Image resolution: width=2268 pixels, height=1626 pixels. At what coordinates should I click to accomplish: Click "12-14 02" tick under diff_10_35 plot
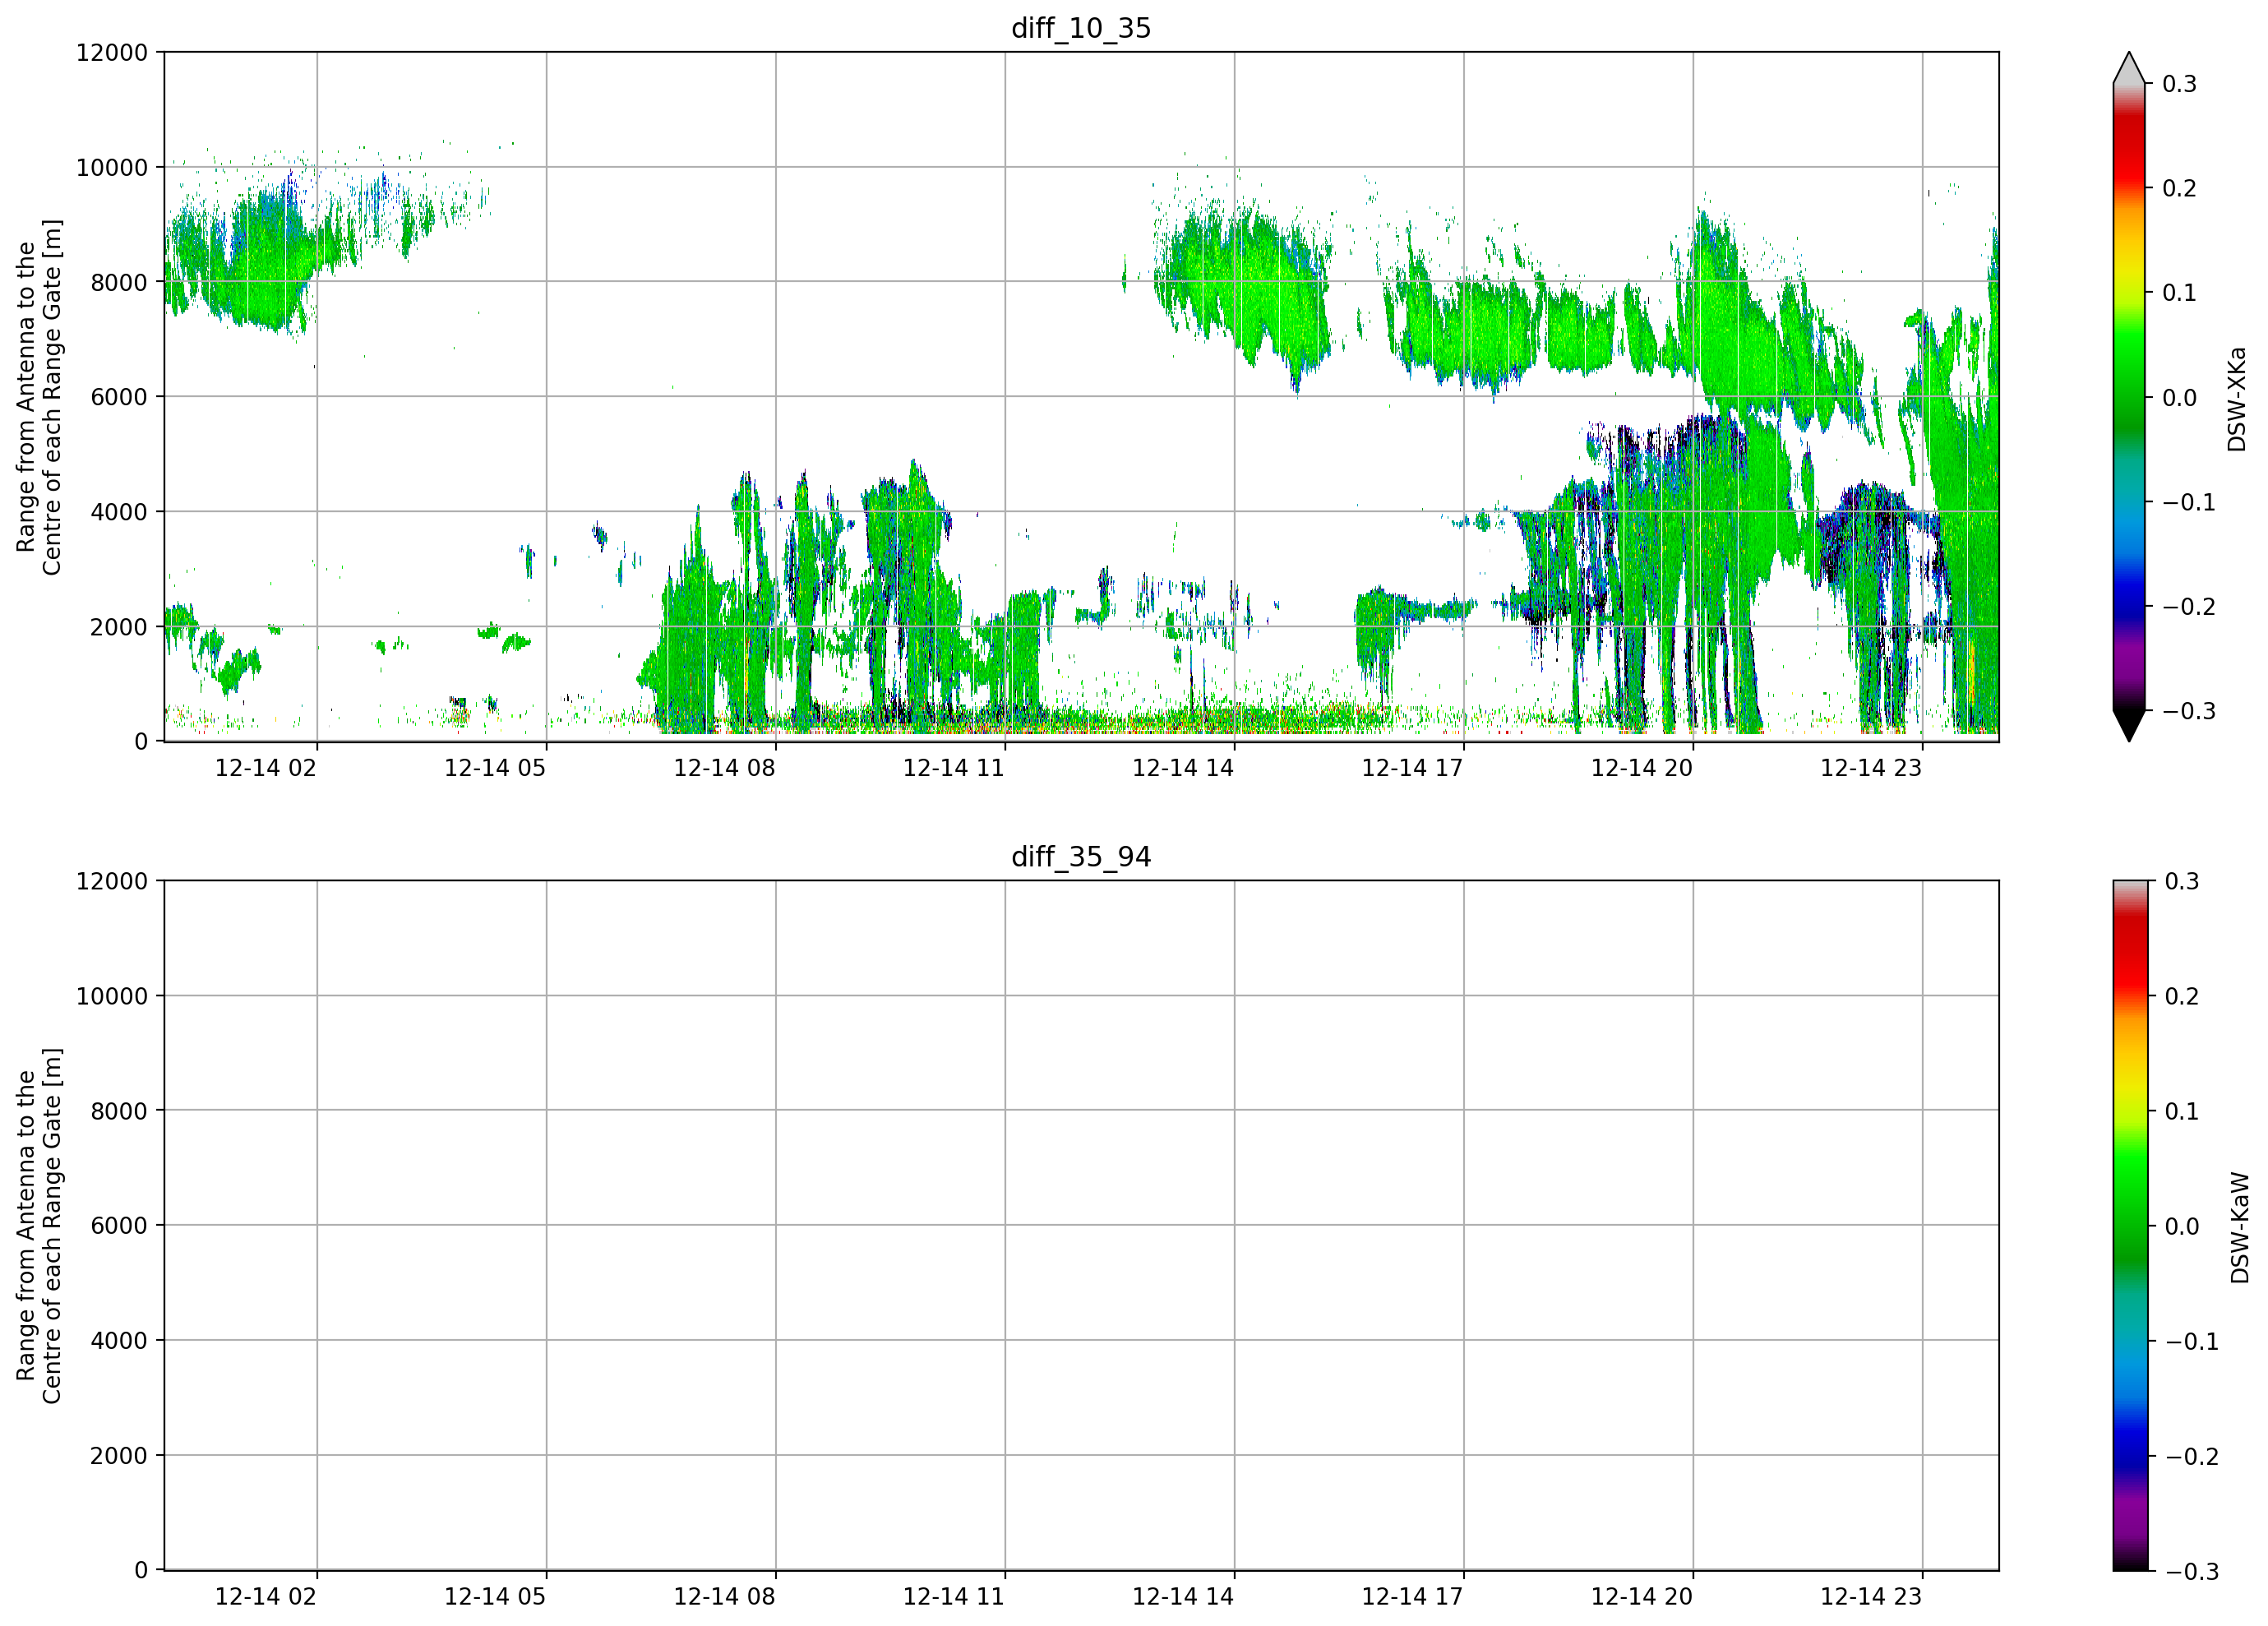266,768
